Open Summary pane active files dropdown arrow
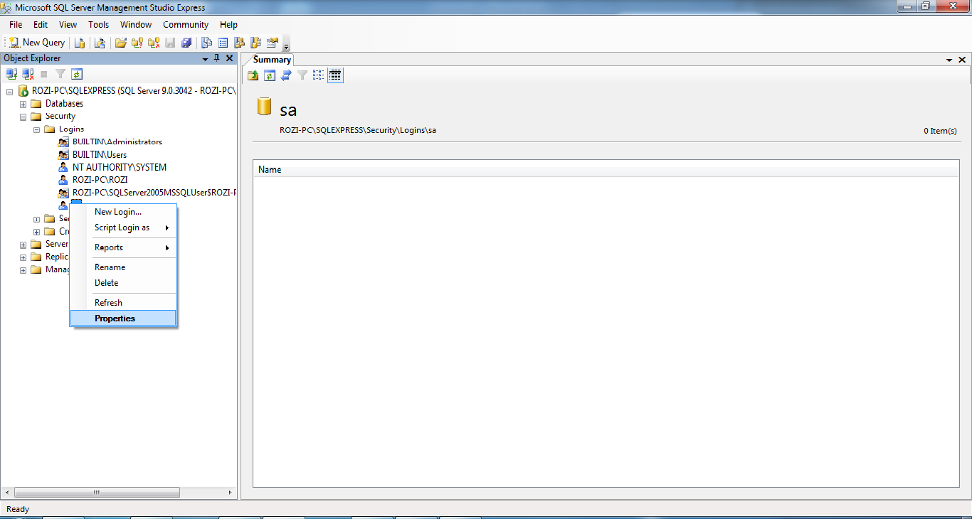 [949, 60]
